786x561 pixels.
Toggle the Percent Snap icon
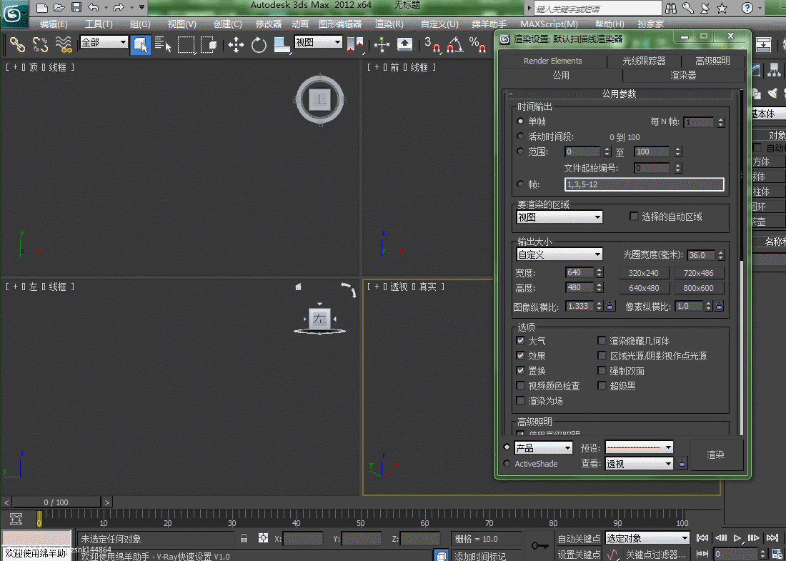coord(477,44)
